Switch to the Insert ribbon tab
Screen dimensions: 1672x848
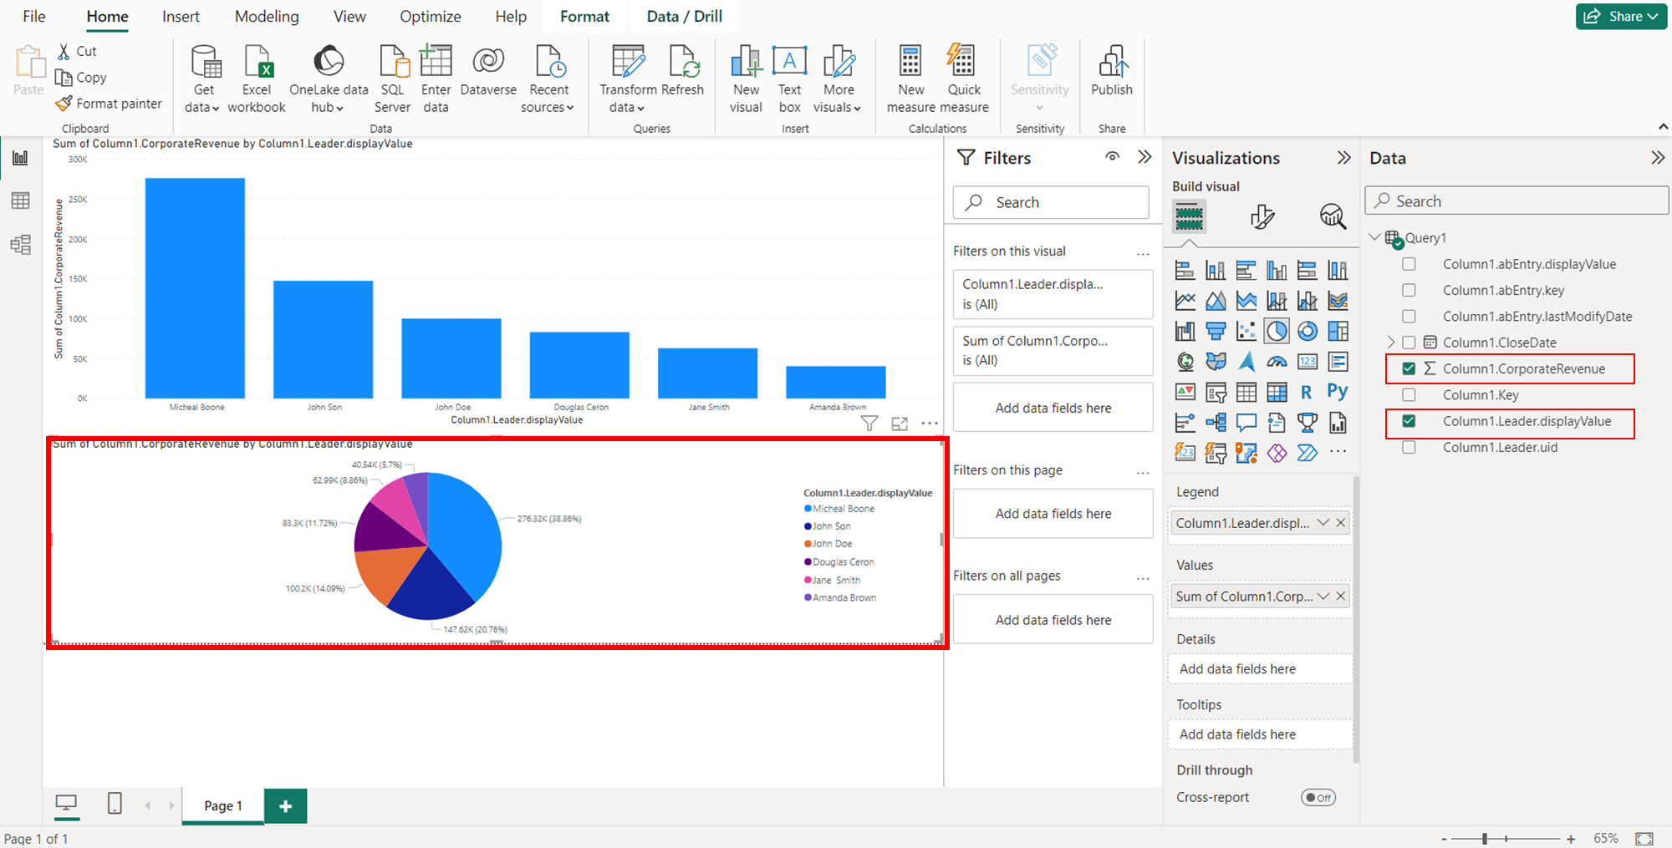[181, 16]
